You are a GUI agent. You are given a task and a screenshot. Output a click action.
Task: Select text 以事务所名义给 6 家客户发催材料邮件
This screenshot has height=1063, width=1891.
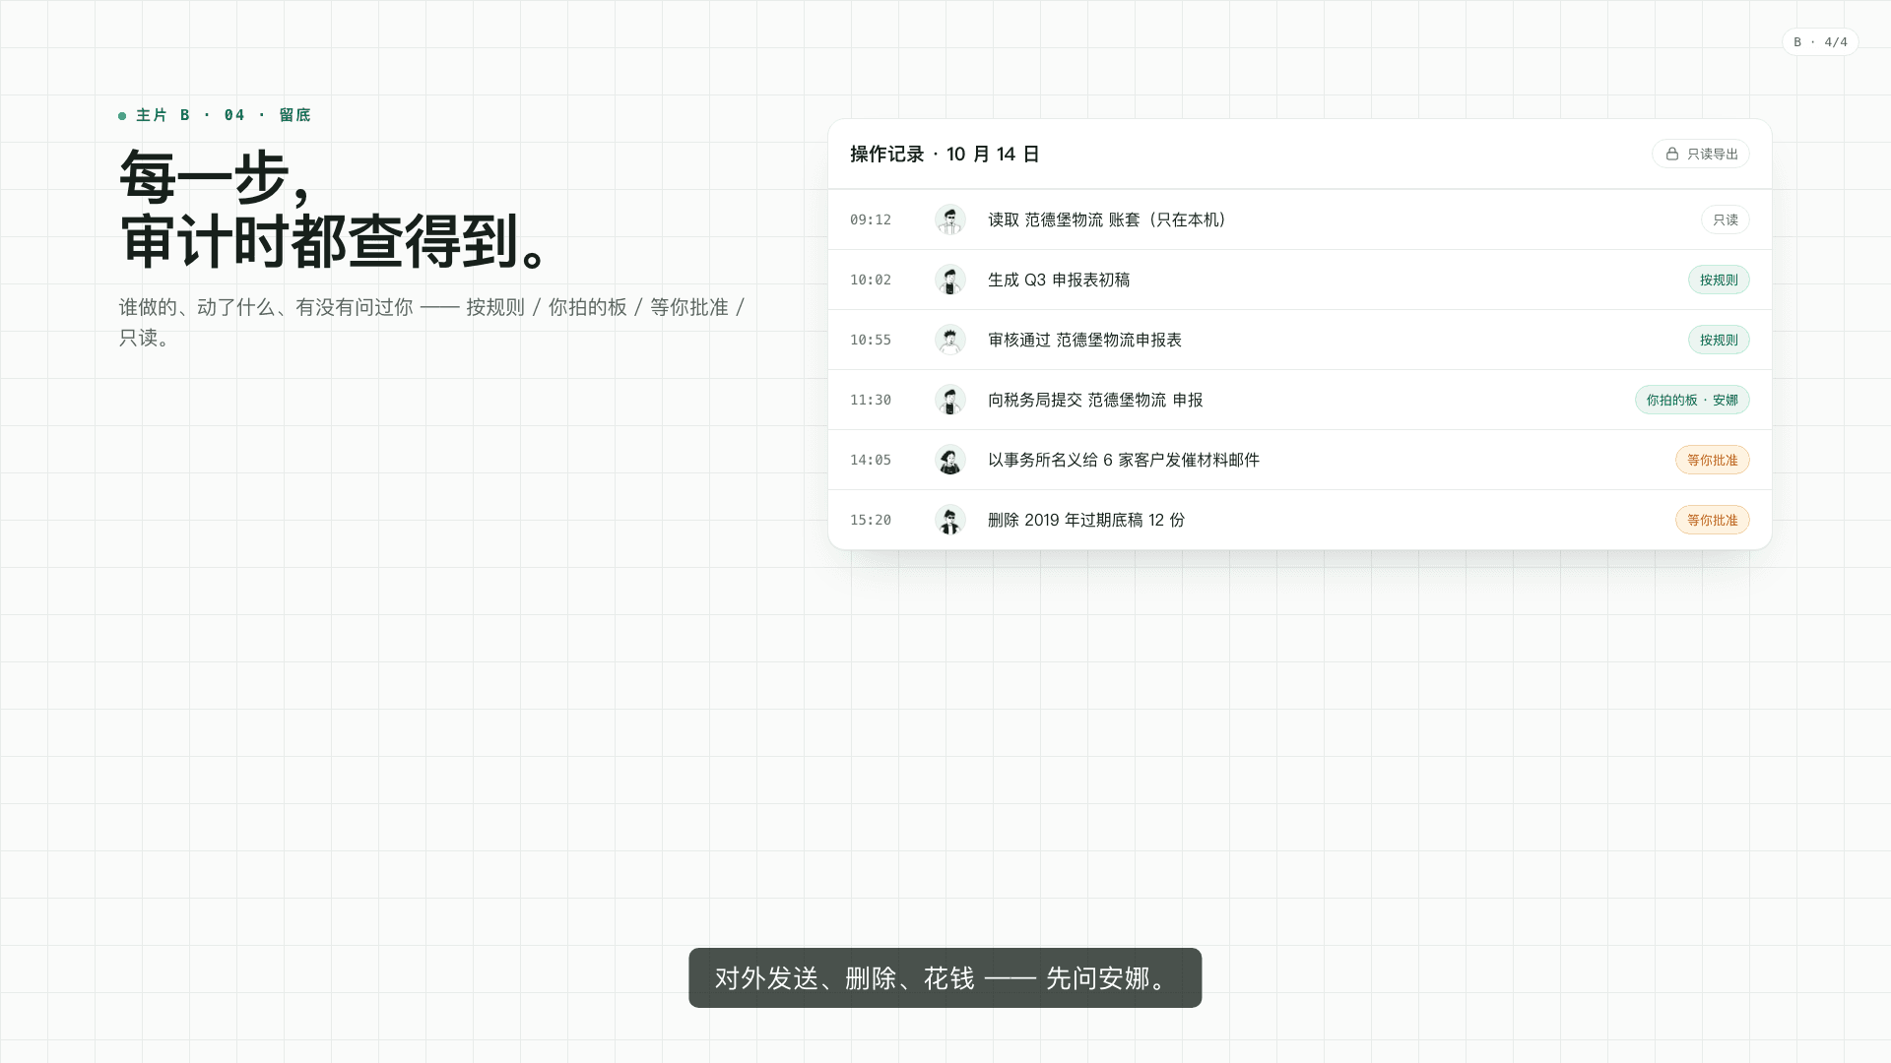click(x=1124, y=460)
